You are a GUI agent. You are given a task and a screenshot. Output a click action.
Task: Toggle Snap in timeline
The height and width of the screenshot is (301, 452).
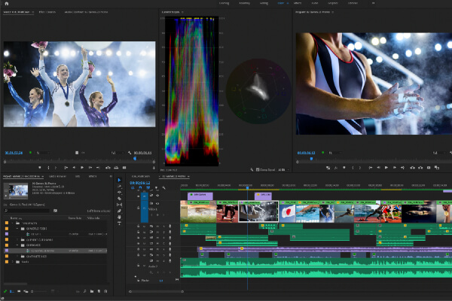(x=140, y=188)
